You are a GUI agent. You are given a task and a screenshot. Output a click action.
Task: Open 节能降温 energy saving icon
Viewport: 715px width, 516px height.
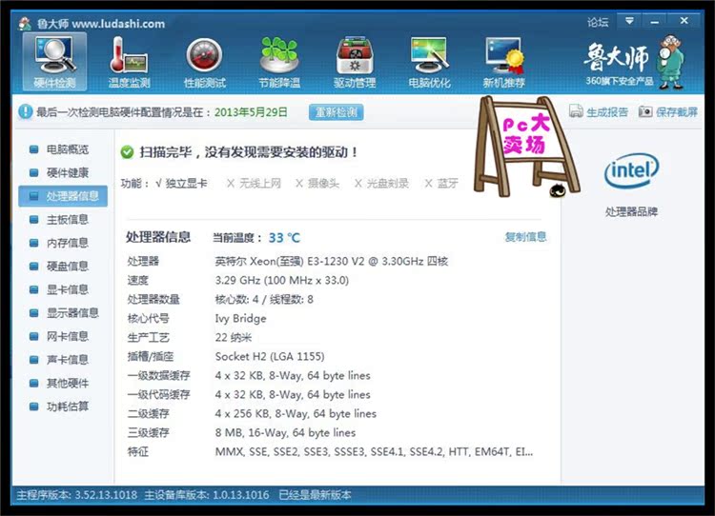click(x=278, y=62)
